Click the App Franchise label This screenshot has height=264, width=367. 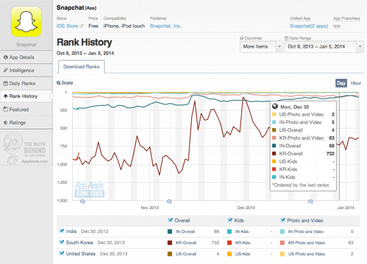tap(347, 18)
